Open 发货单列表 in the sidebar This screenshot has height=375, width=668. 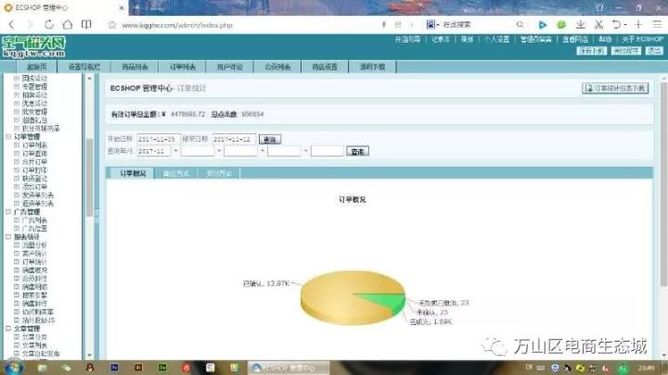coord(37,195)
